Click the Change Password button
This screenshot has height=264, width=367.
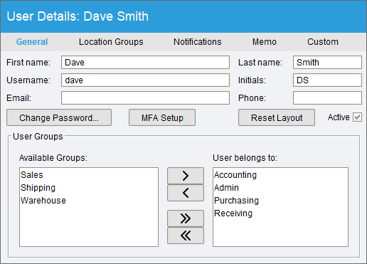click(59, 117)
